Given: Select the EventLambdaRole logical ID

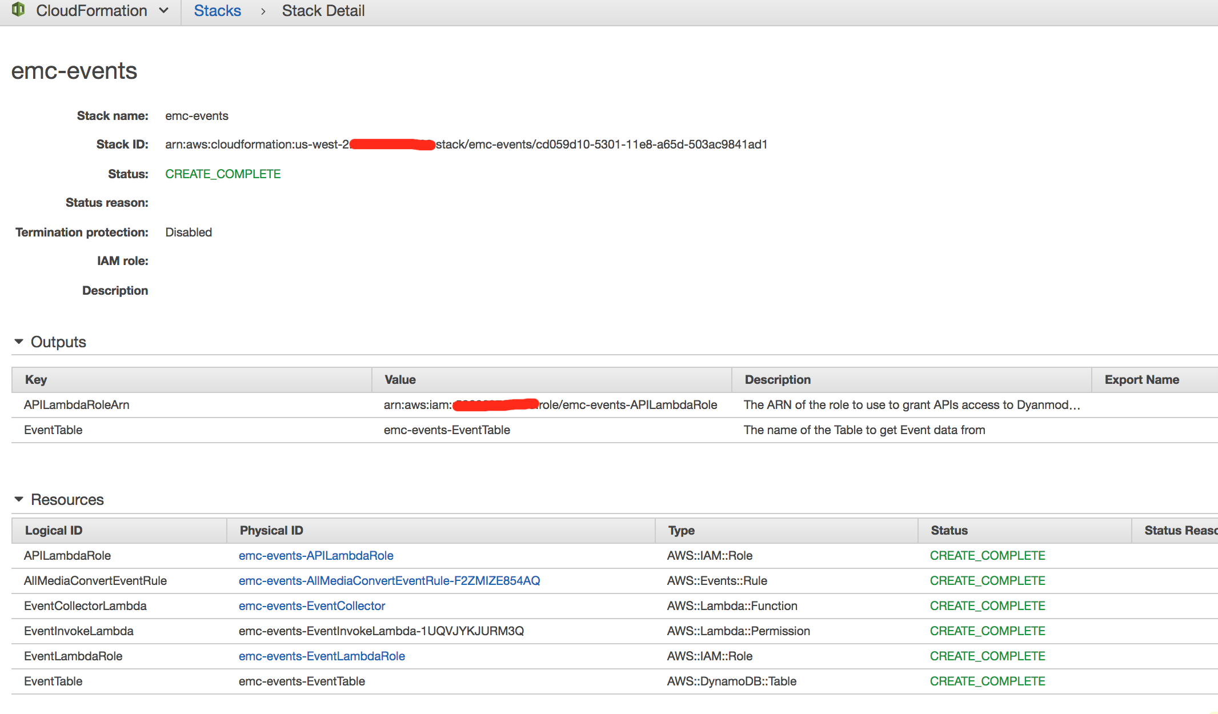Looking at the screenshot, I should click(73, 656).
